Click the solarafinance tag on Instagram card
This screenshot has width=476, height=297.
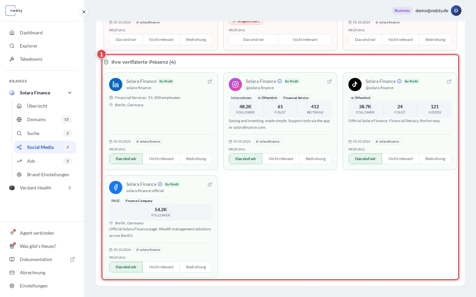click(x=268, y=142)
